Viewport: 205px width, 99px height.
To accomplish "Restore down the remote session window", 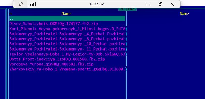I will point(160,4).
